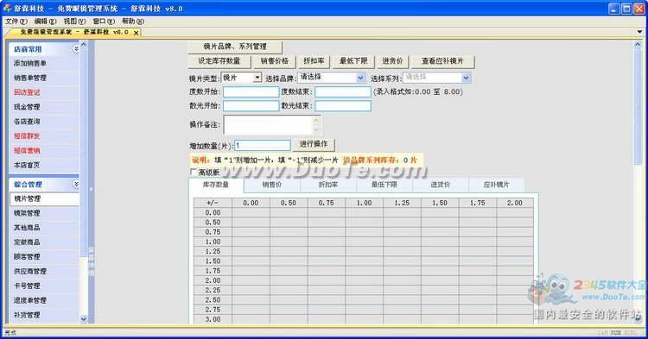Screen dimensions: 648x339
Task: Click the 设定库存数量 button
Action: coord(219,61)
